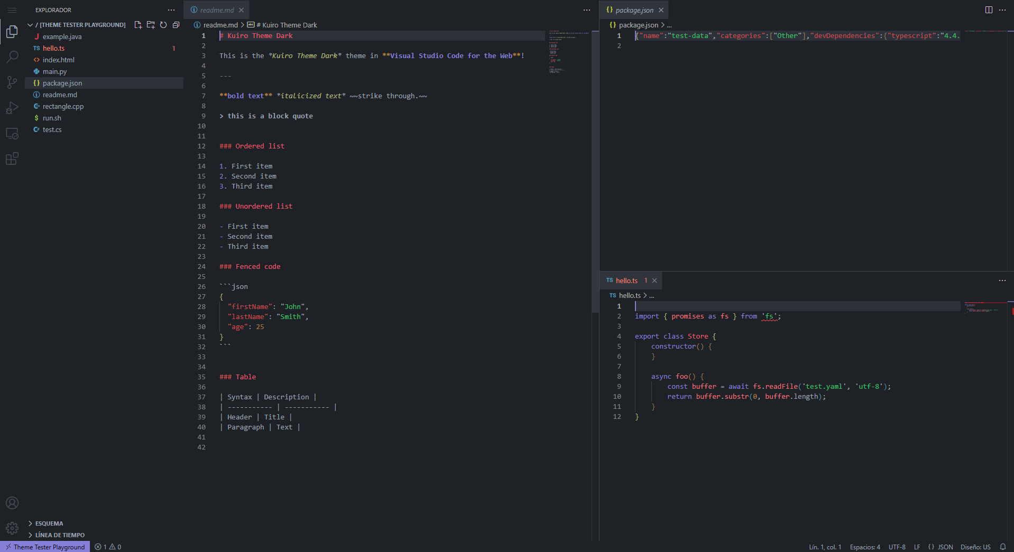Switch to the readme.md tab
Screen dimensions: 1014x552
[216, 10]
